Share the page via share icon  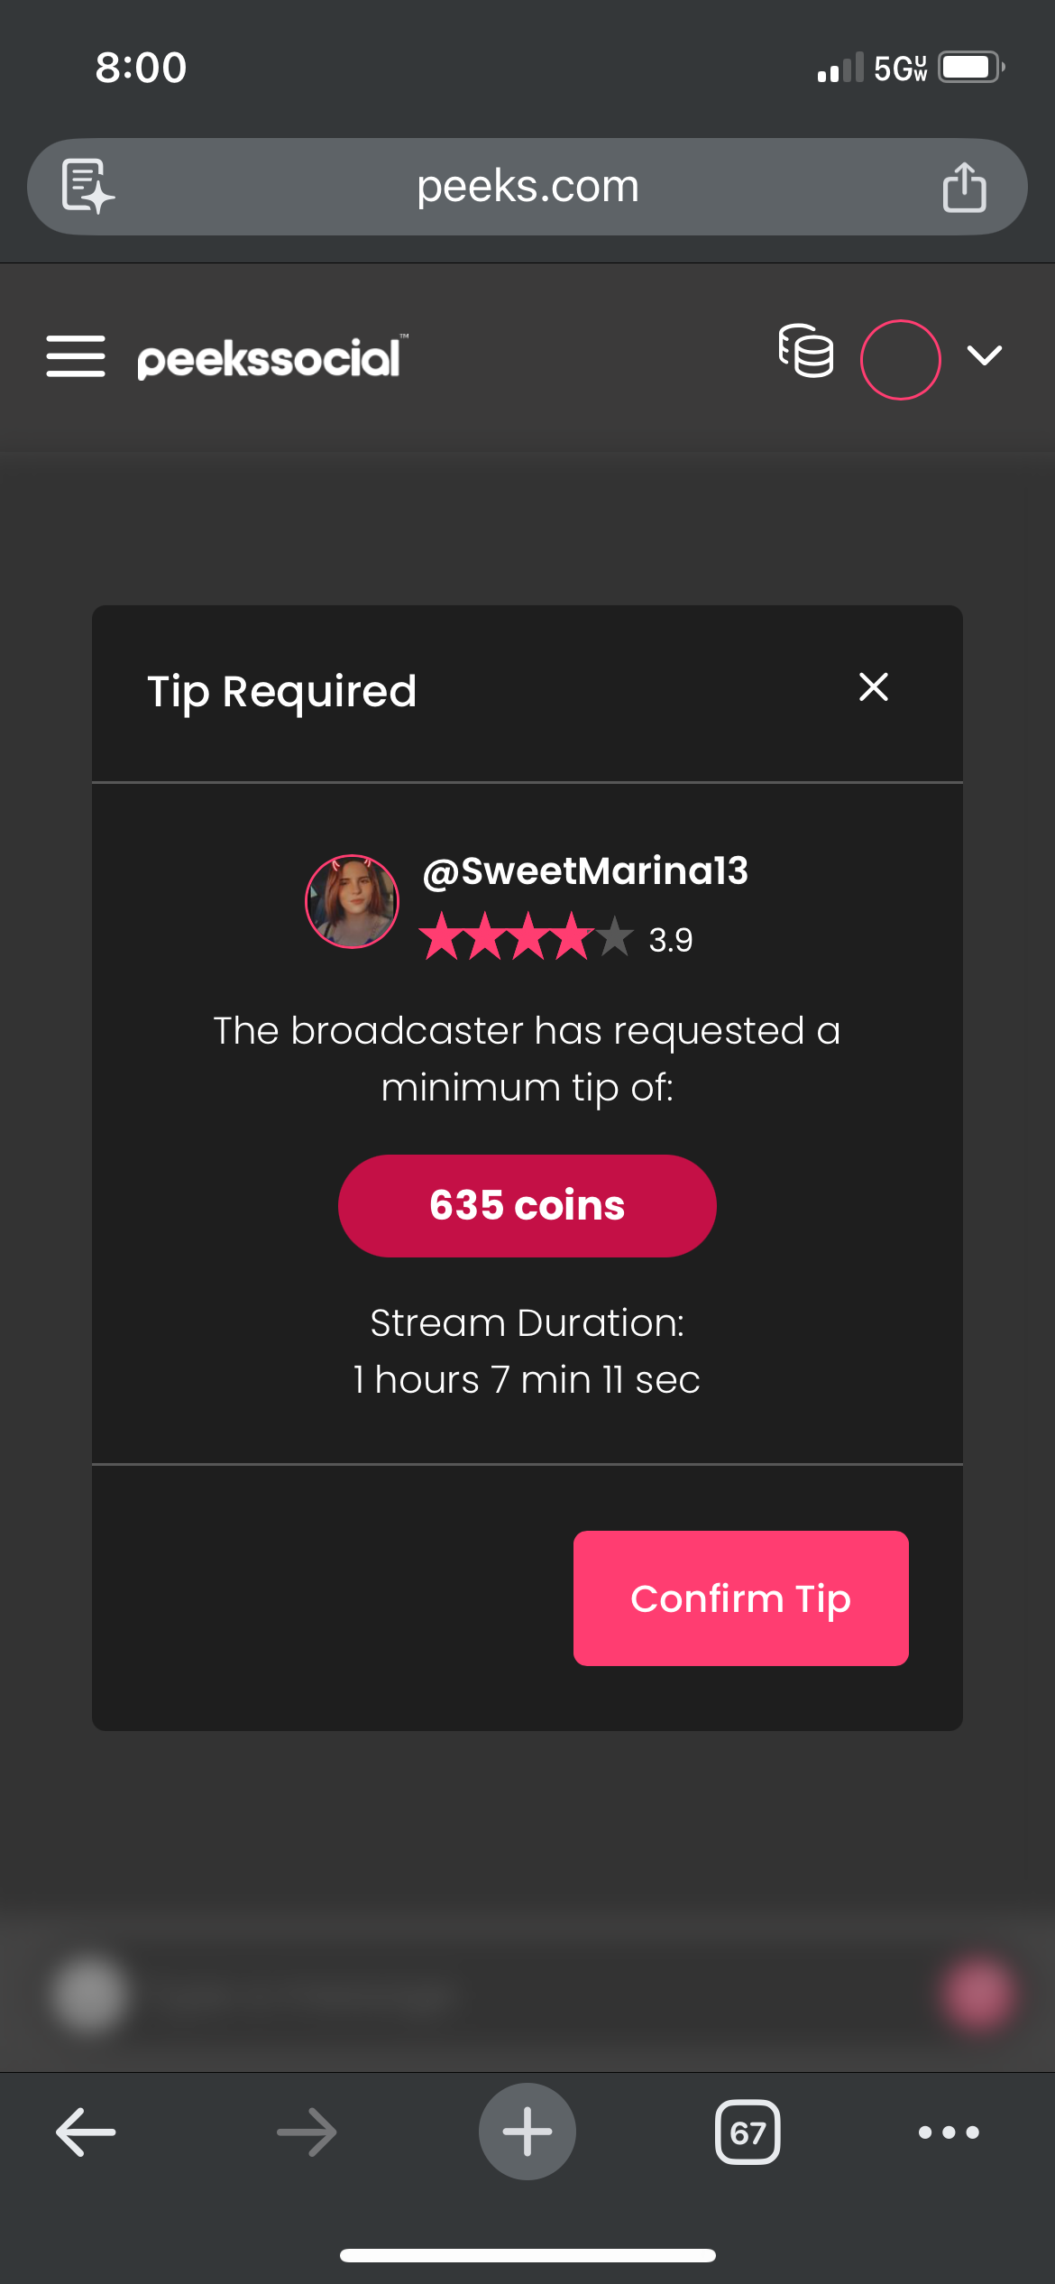pos(964,187)
